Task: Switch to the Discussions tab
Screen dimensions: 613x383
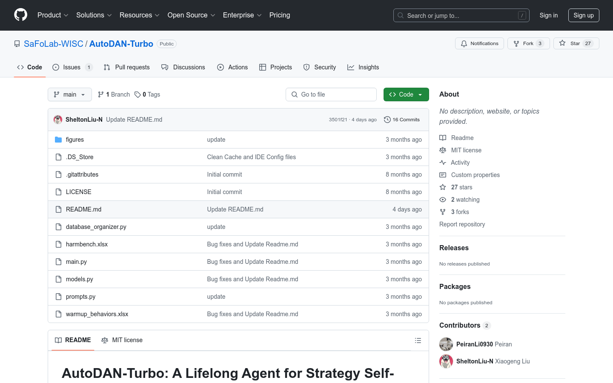Action: coord(183,67)
